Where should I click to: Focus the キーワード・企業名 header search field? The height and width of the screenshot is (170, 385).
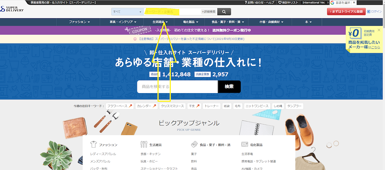[x=172, y=11]
